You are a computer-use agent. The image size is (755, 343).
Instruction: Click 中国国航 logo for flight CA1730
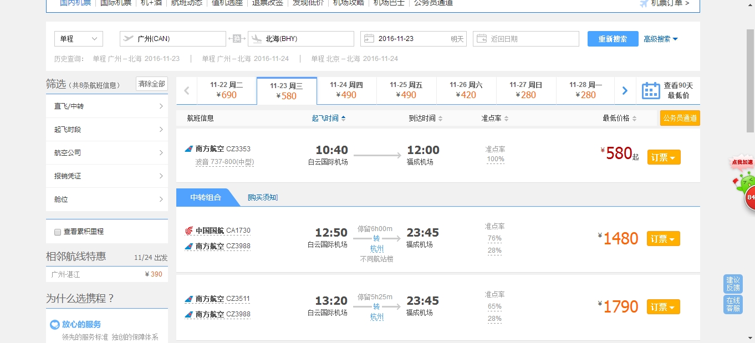189,231
